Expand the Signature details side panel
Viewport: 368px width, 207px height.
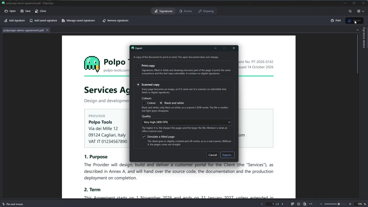364,38
